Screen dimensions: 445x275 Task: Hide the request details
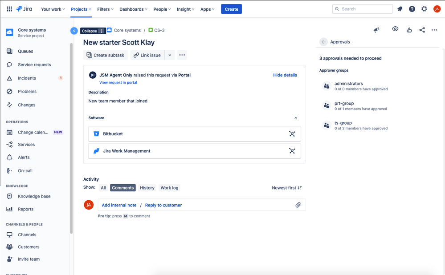coord(285,75)
